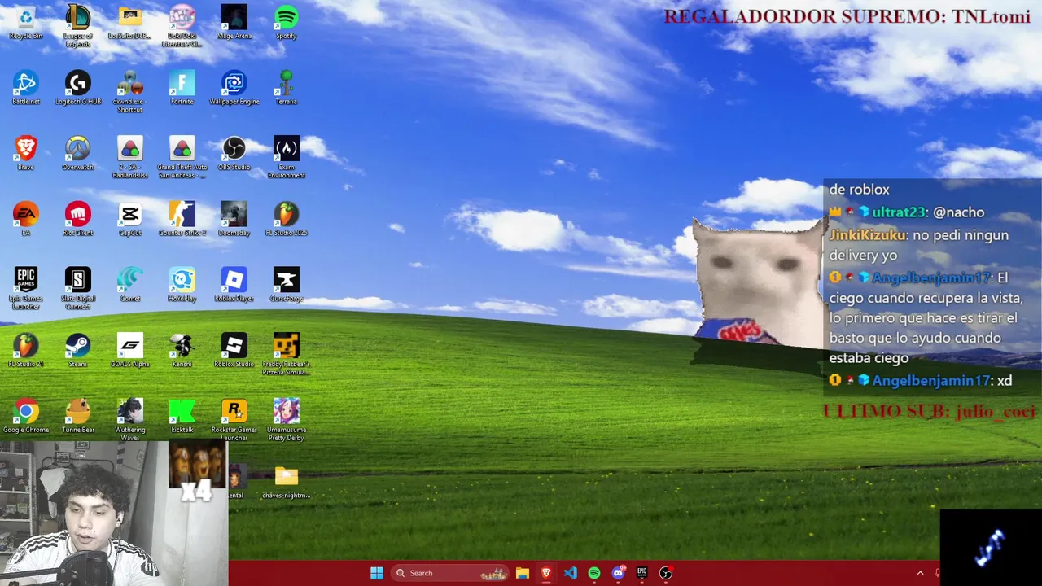Viewport: 1042px width, 586px height.
Task: Select the Battle.net desktop icon
Action: click(x=26, y=88)
